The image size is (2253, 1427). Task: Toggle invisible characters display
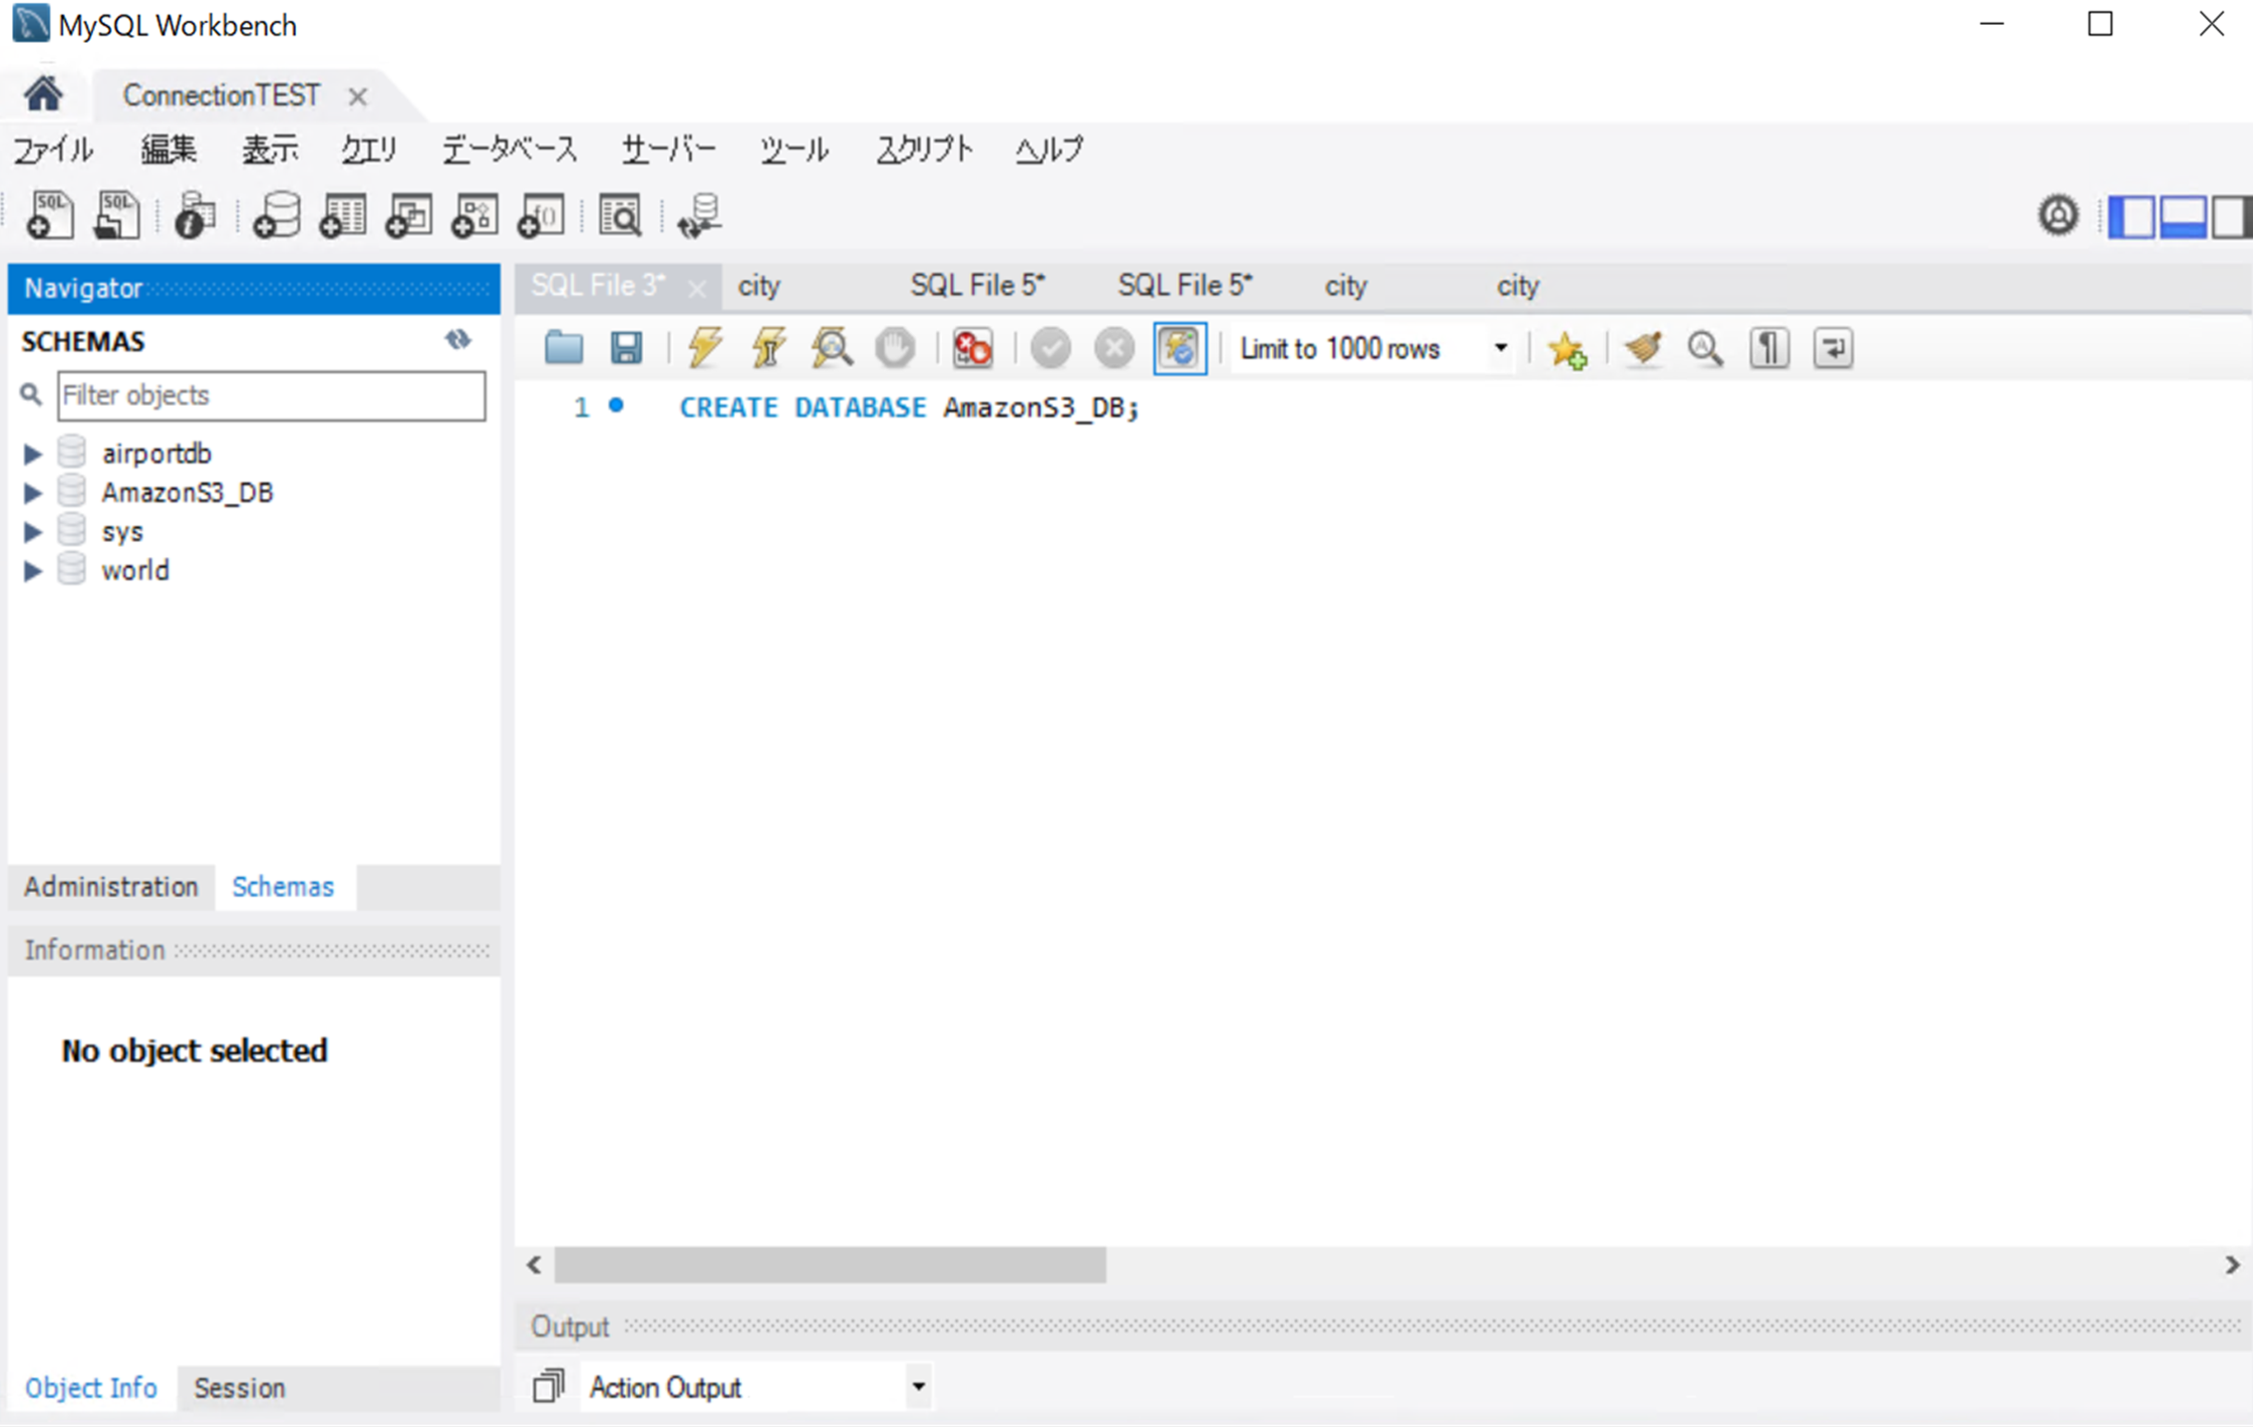[1770, 348]
